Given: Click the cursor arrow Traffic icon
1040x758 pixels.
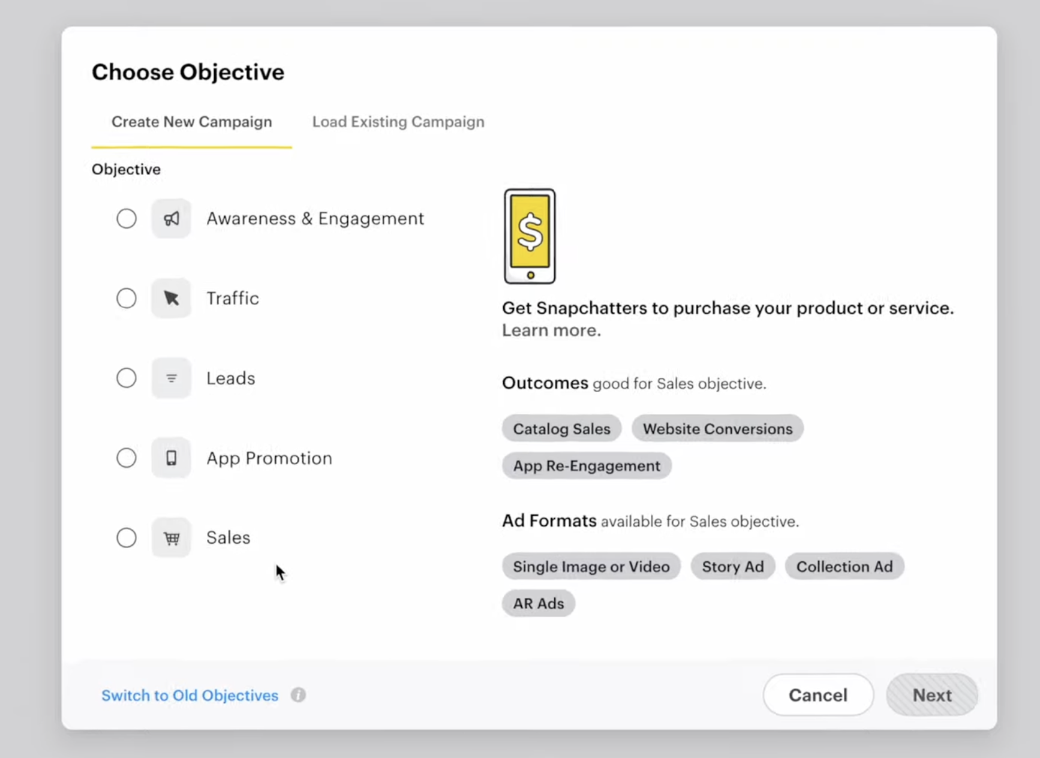Looking at the screenshot, I should (171, 298).
